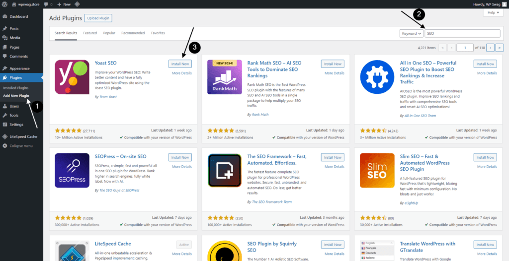Click the Rank Math plugin icon
509x261 pixels.
pyautogui.click(x=224, y=77)
